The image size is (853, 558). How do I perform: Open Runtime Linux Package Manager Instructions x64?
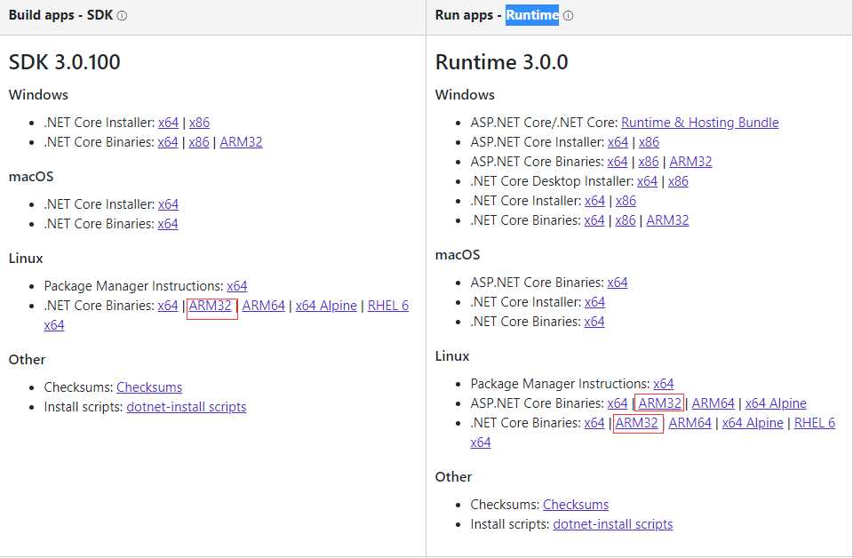tap(663, 384)
